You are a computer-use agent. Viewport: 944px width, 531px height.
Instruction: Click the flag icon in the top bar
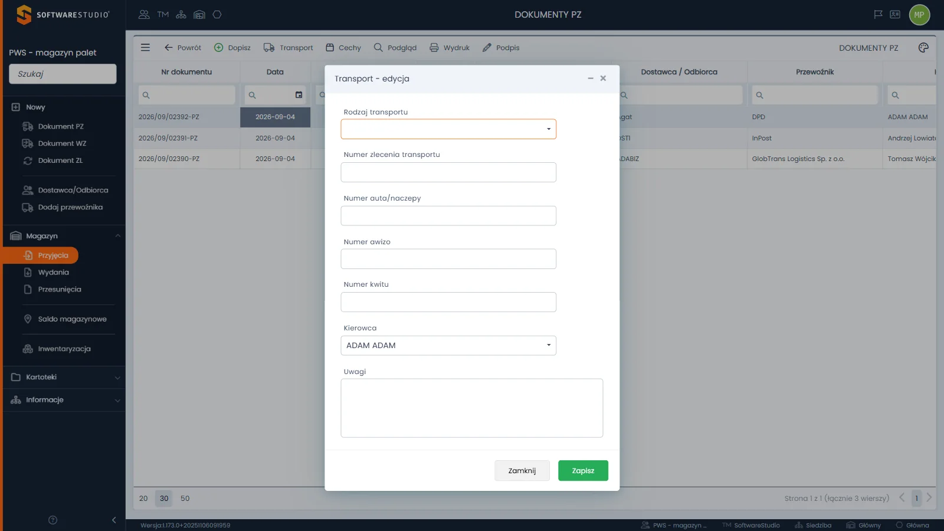tap(878, 14)
